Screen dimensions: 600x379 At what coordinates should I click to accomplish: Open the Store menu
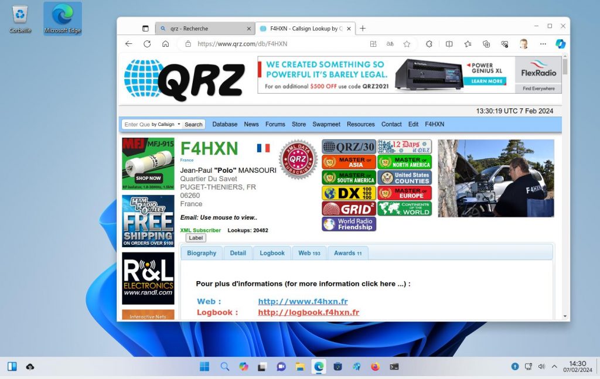(299, 124)
